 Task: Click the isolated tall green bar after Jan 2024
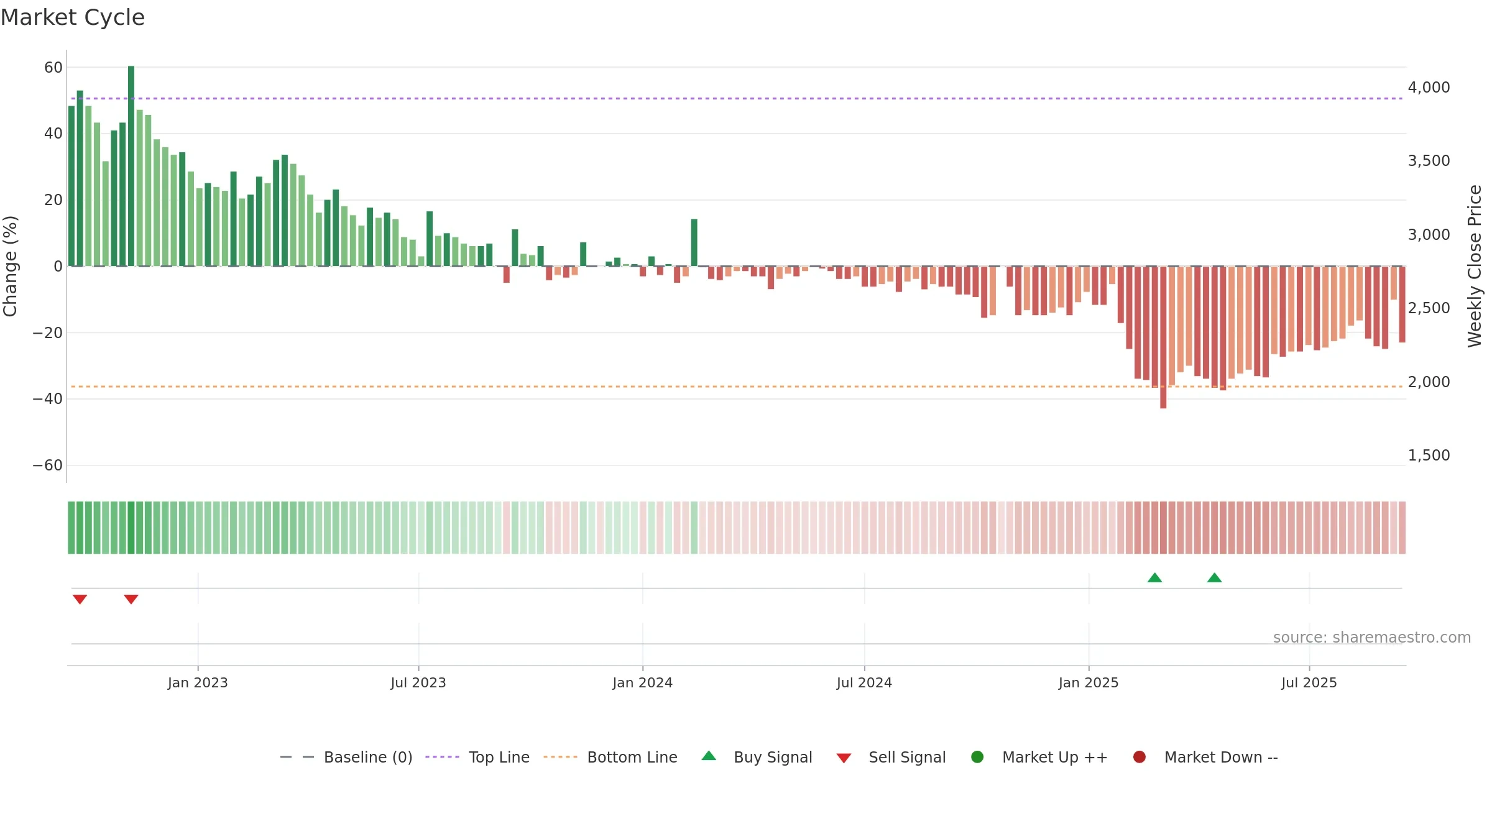click(694, 242)
